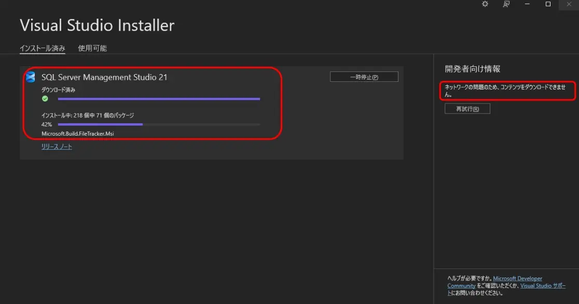Screen dimensions: 579x304
Task: Open the Visual Studio サポート link
Action: pos(543,285)
